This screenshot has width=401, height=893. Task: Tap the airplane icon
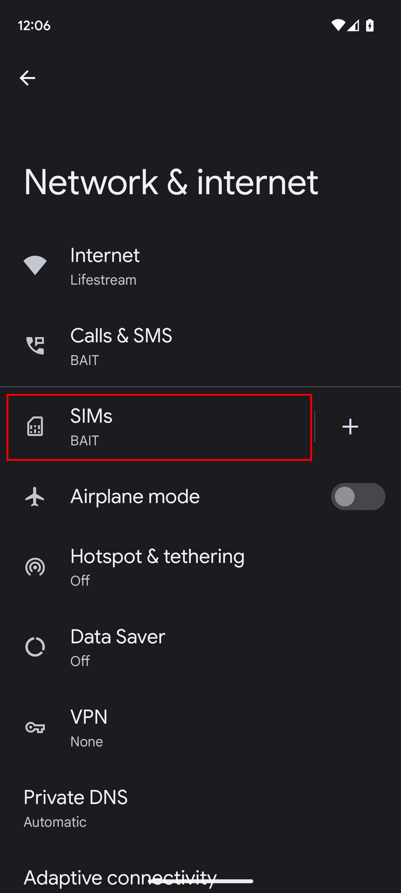(35, 497)
